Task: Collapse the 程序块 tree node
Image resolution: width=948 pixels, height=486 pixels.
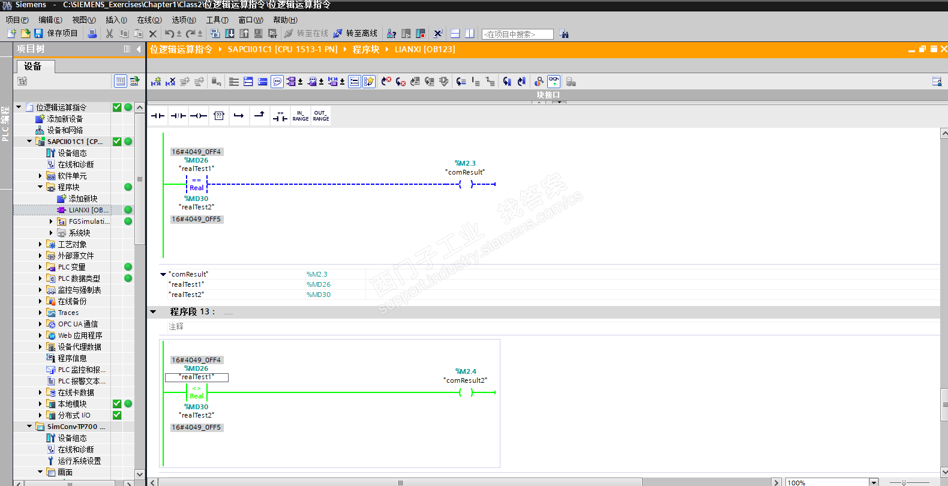Action: coord(40,187)
